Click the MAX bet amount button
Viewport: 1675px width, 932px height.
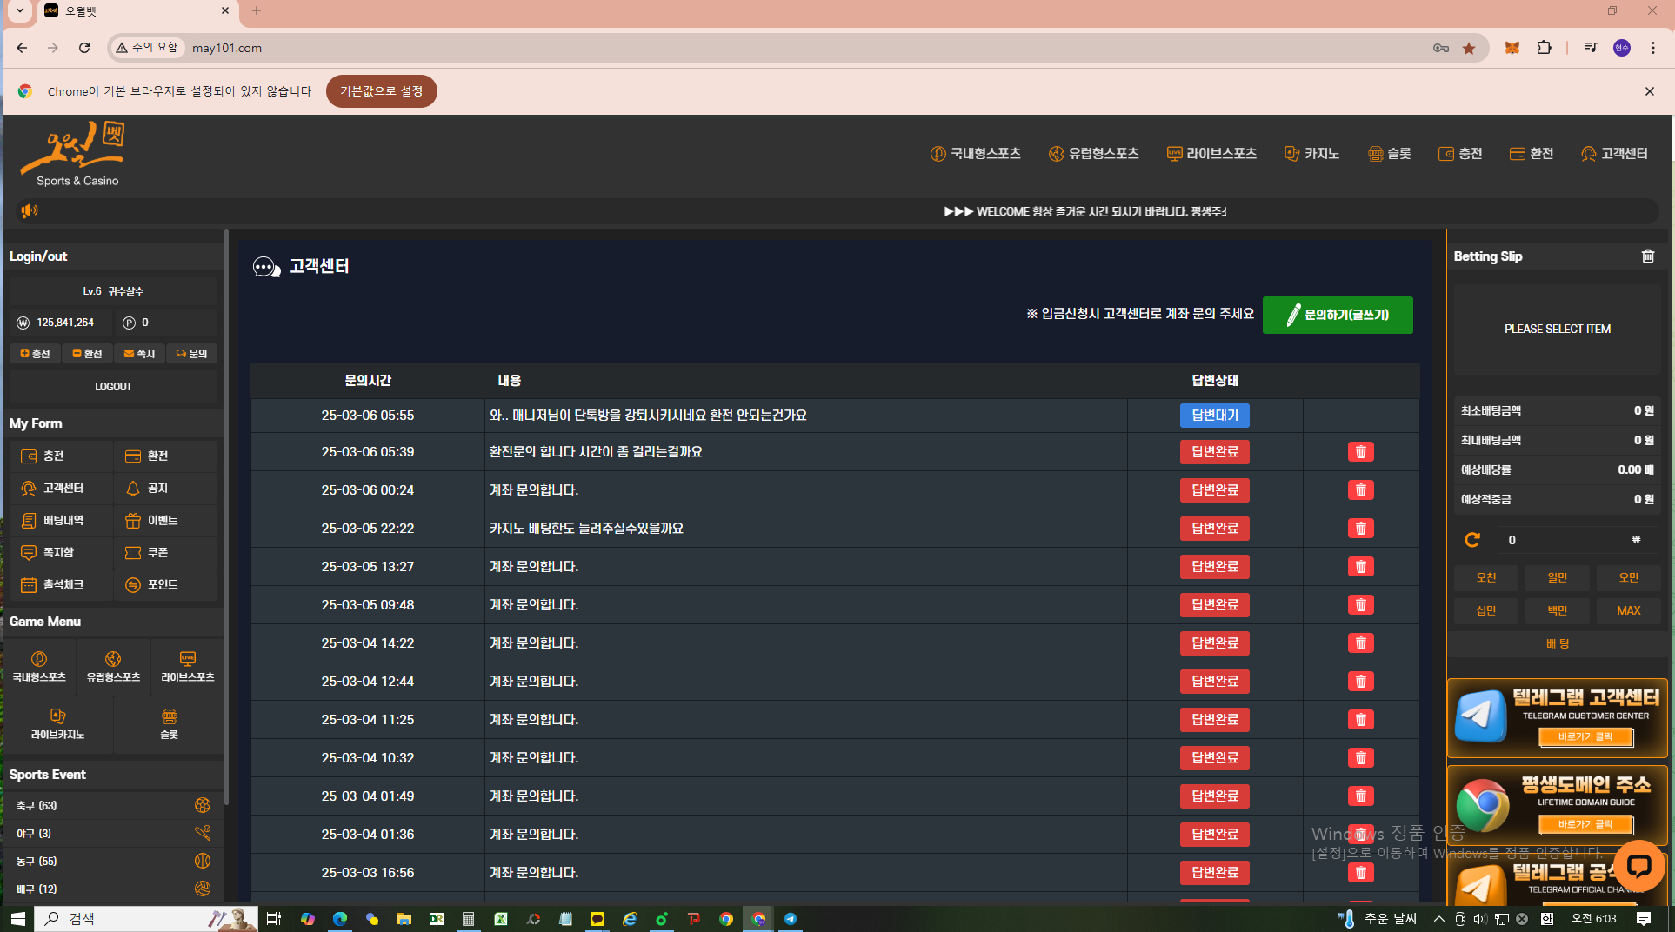(x=1628, y=610)
